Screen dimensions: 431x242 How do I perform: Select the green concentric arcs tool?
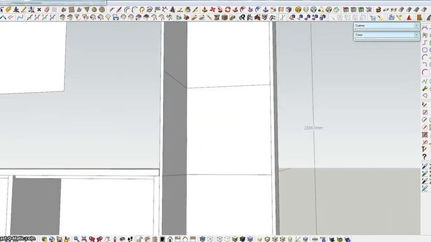127,10
